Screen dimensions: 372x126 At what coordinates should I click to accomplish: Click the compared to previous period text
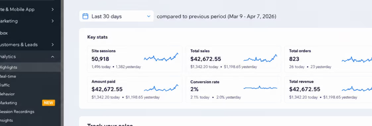217,17
